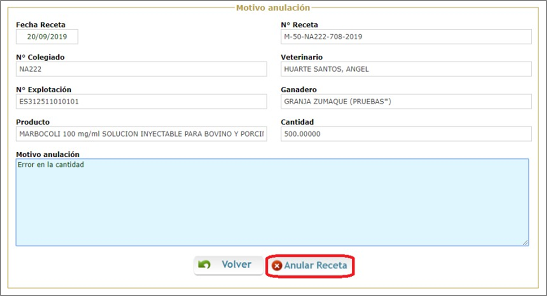The image size is (547, 296).
Task: Click inside the blue cancellation reason textarea
Action: point(272,204)
